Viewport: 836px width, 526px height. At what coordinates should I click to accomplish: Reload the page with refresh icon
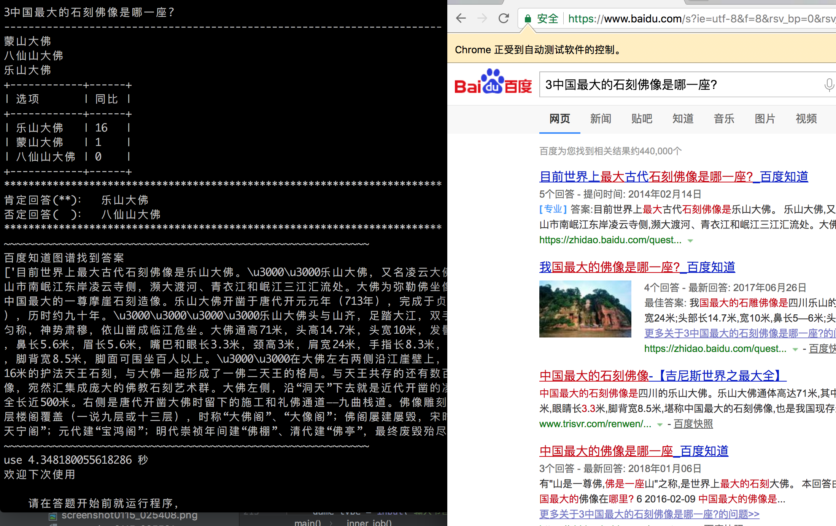coord(504,18)
